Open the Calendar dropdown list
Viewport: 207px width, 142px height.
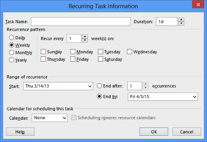pos(65,118)
